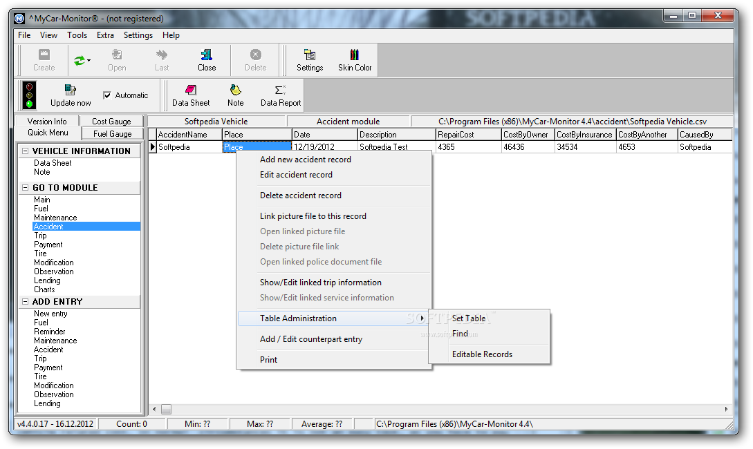Click the horizontal scrollbar thumb
The width and height of the screenshot is (753, 449).
click(166, 409)
